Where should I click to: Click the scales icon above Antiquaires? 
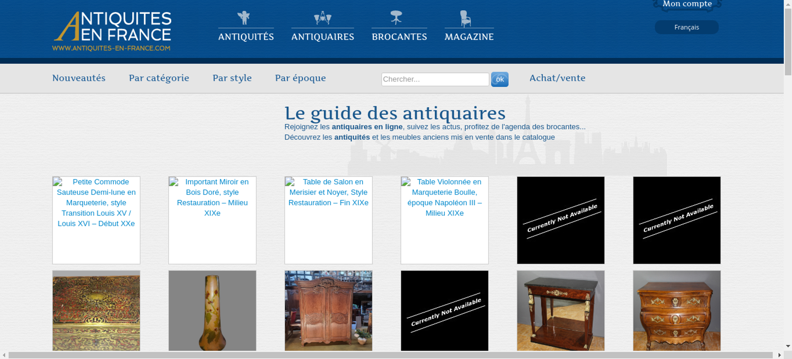pos(322,18)
